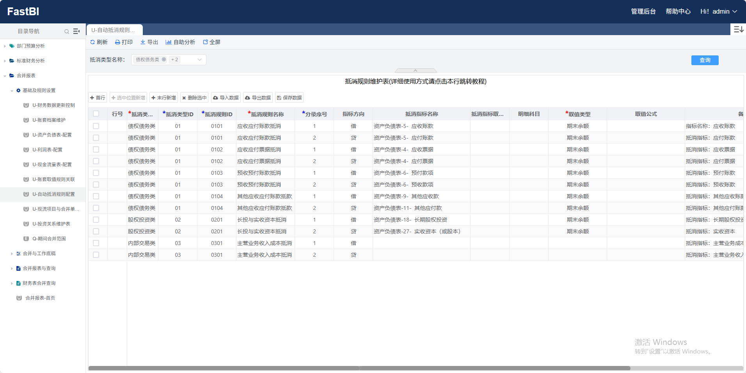Open the 抵消类型名称 dropdown arrow
This screenshot has width=746, height=373.
[199, 60]
